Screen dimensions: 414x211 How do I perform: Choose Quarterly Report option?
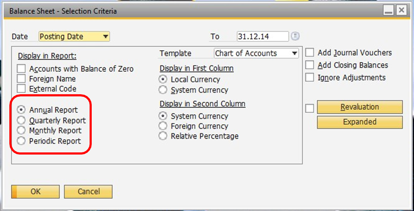21,120
